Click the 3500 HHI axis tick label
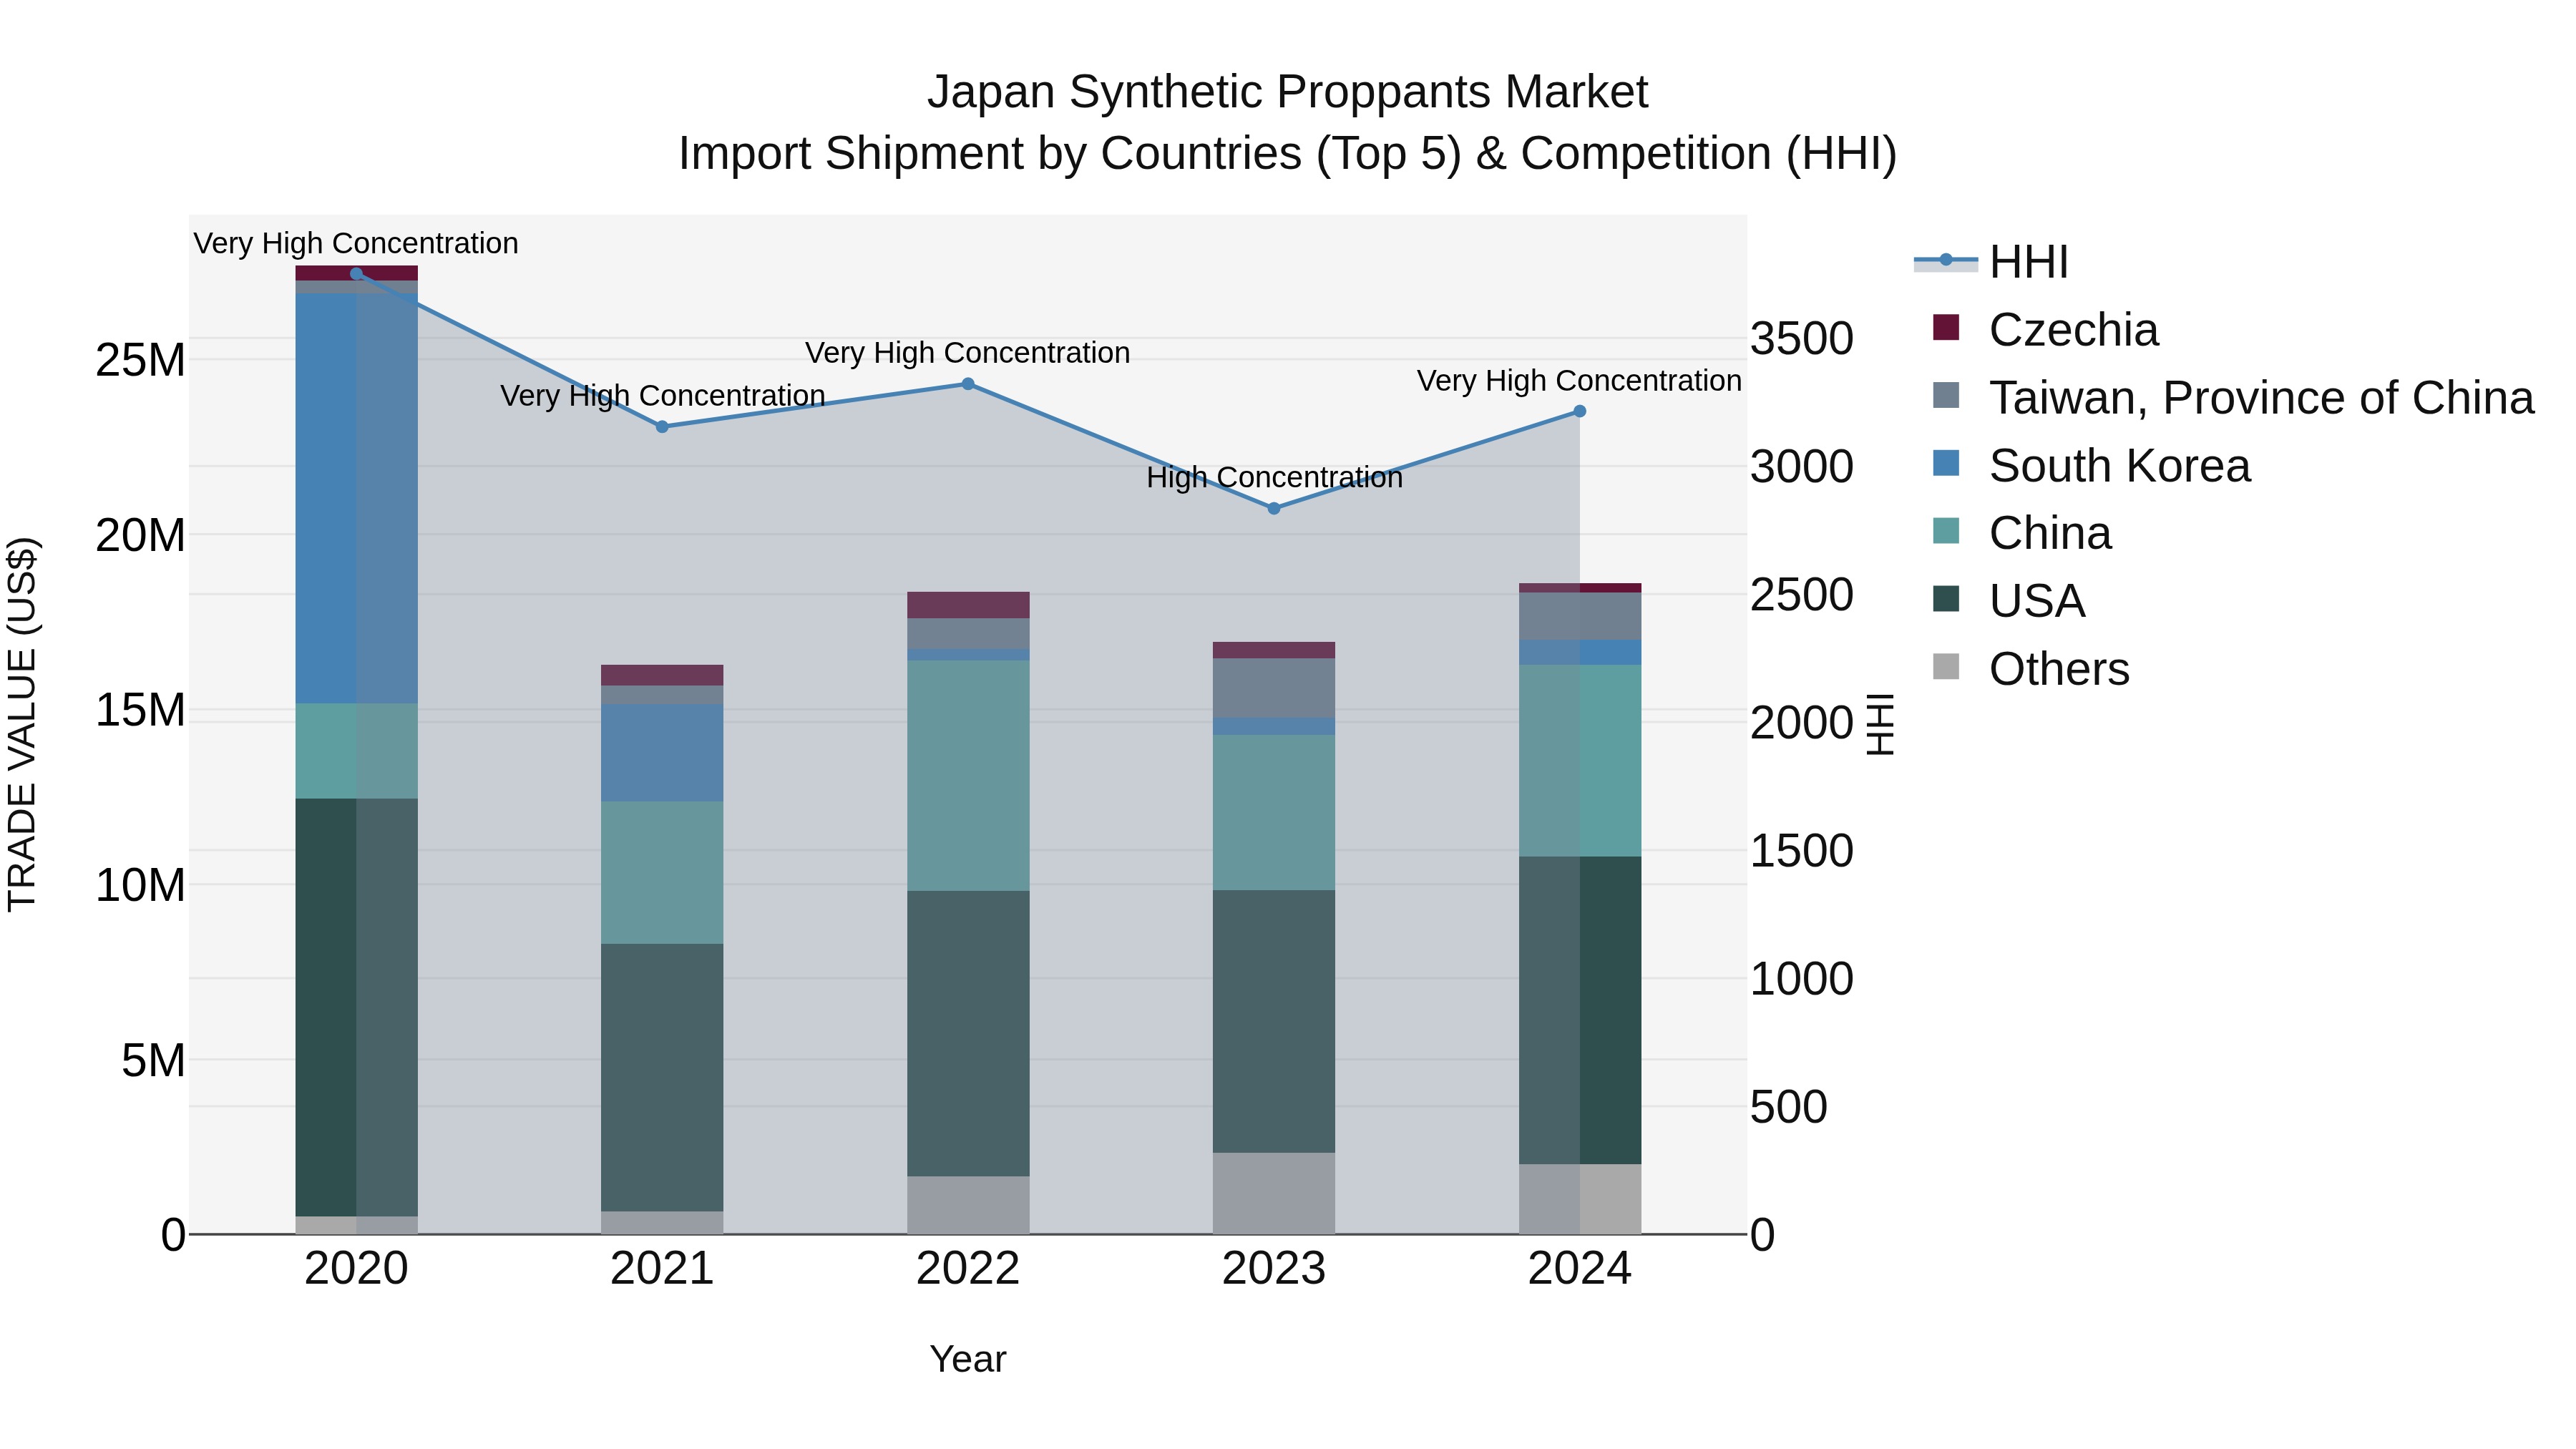 click(1802, 338)
